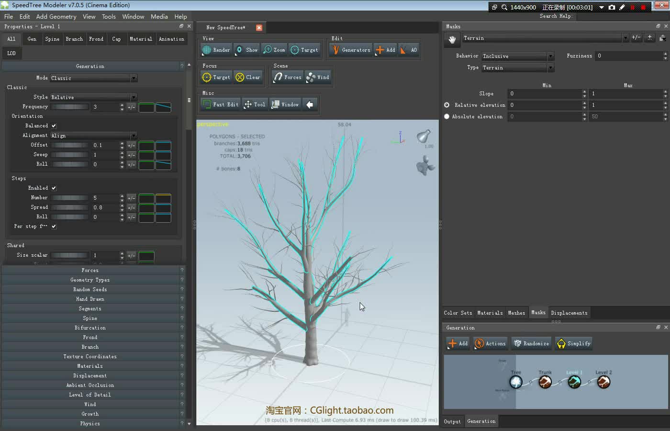Expand the Hand Drawn section

90,299
